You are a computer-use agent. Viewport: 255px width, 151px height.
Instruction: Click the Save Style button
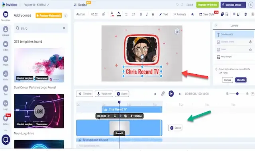[207, 14]
